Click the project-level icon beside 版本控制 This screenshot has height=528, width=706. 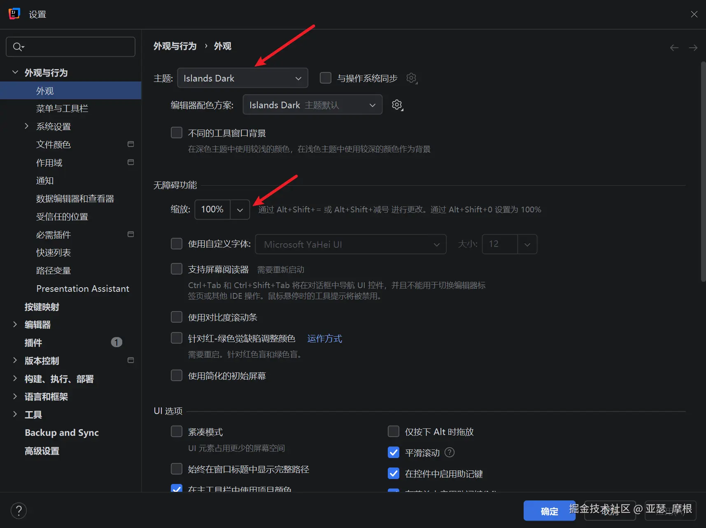131,360
